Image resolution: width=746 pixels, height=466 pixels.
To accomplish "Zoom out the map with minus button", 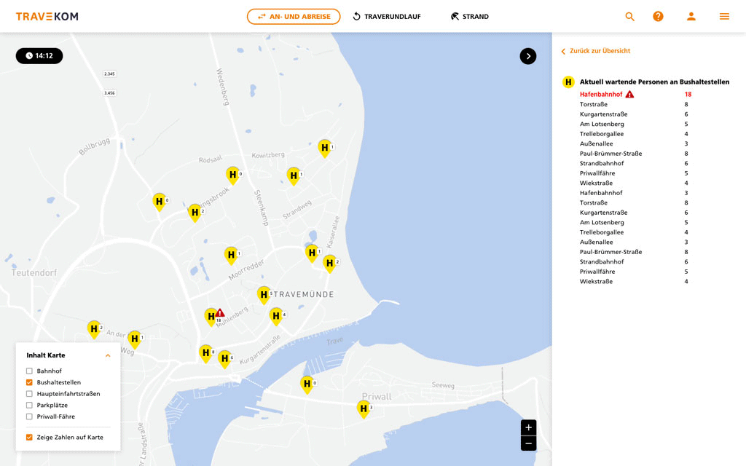I will coord(528,443).
